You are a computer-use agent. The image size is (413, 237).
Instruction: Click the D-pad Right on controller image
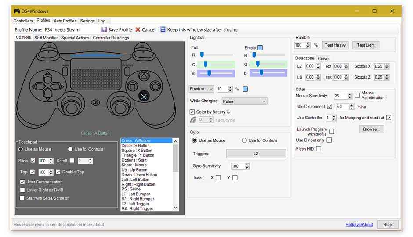(x=58, y=86)
